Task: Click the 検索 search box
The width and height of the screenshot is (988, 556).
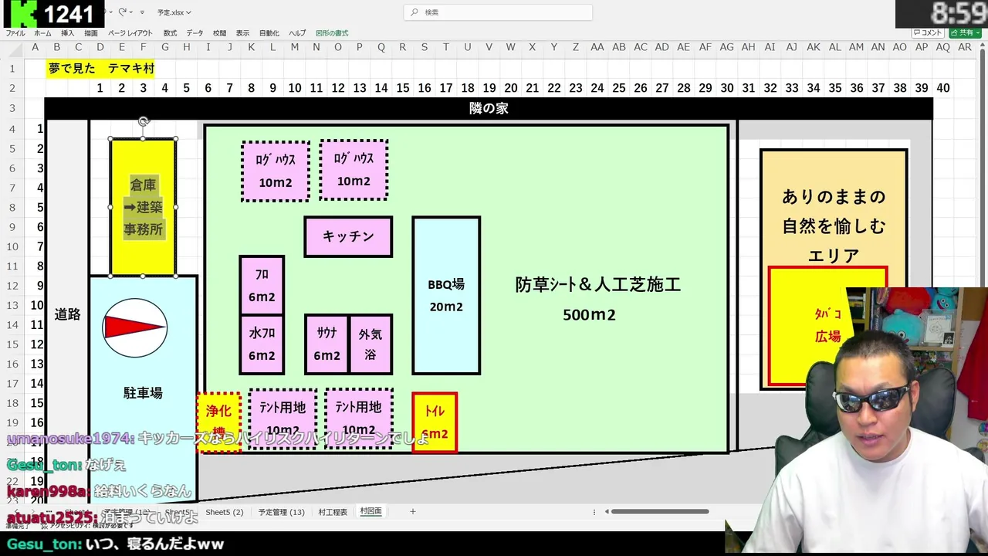Action: point(498,12)
